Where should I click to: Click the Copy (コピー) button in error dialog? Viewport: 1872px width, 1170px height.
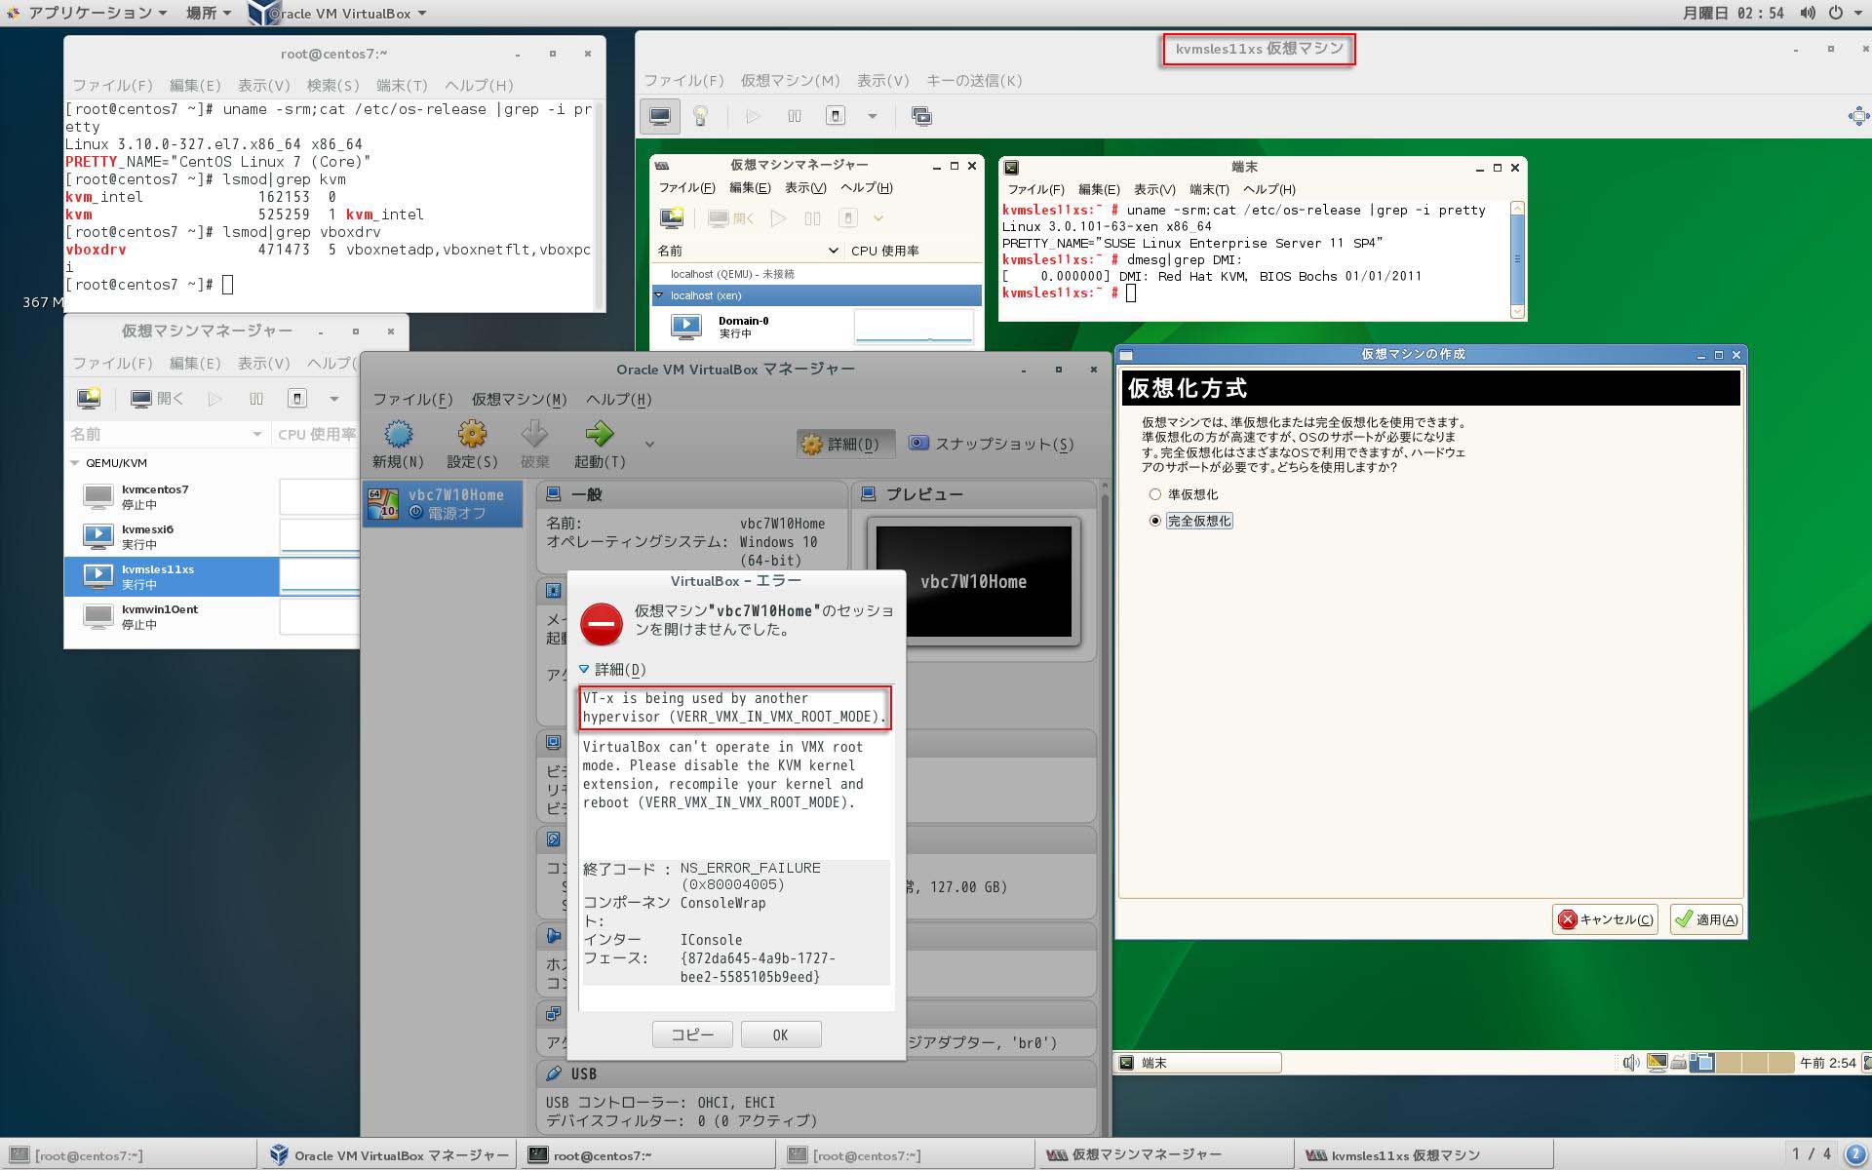coord(692,1034)
